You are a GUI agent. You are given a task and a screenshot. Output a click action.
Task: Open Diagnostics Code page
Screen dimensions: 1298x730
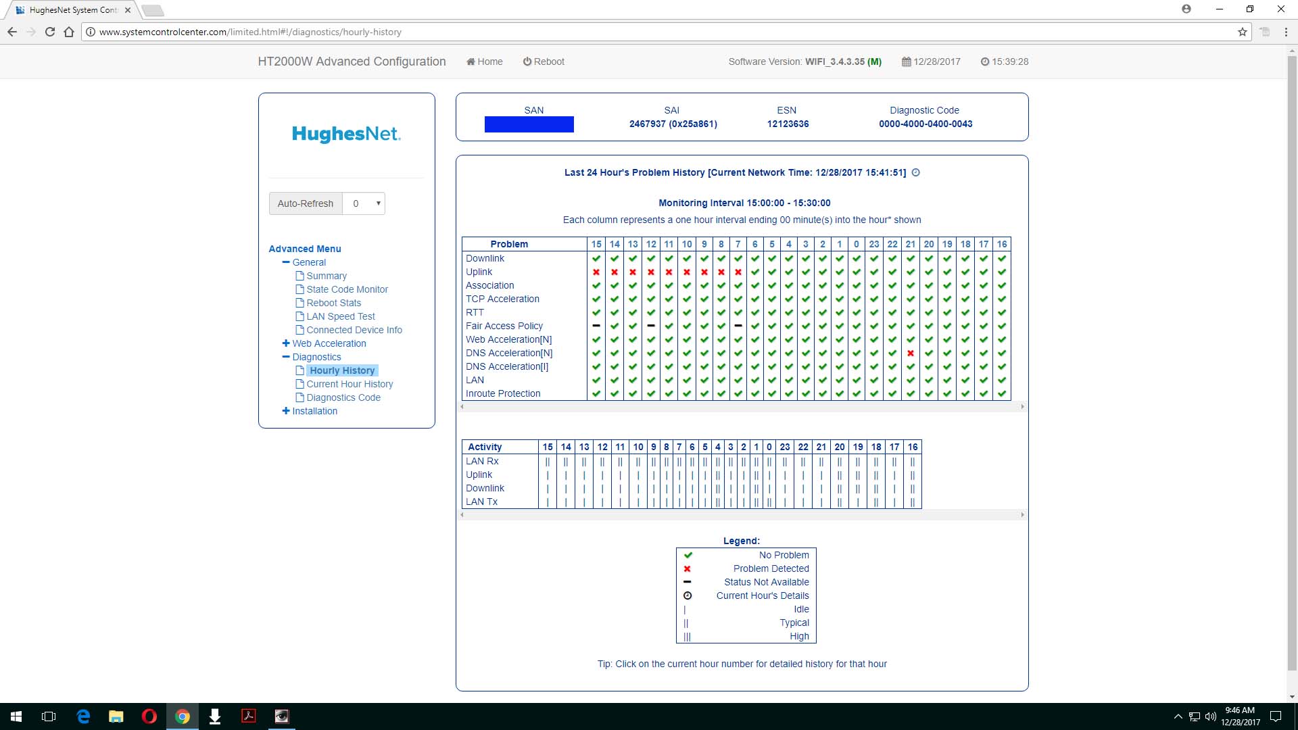pyautogui.click(x=343, y=397)
